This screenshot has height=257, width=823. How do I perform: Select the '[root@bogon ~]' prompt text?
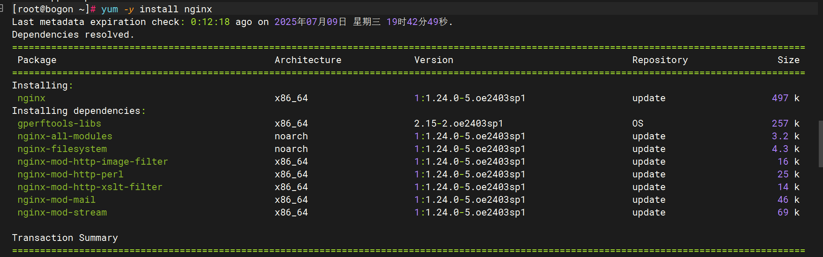pyautogui.click(x=51, y=9)
